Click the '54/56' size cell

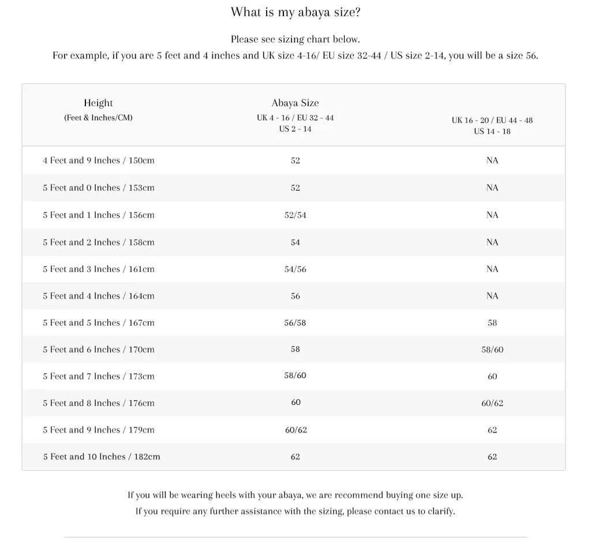[295, 269]
